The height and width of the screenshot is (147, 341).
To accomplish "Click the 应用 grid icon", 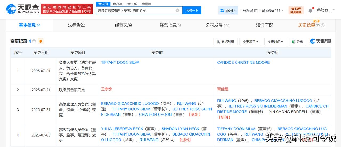I will tap(222, 10).
